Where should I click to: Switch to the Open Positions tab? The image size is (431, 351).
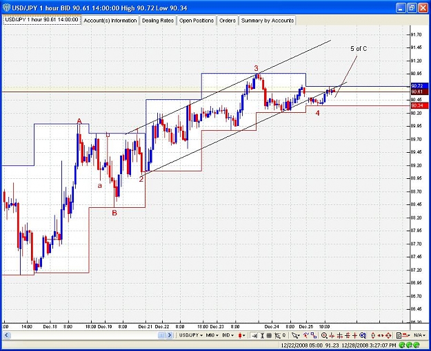click(197, 21)
